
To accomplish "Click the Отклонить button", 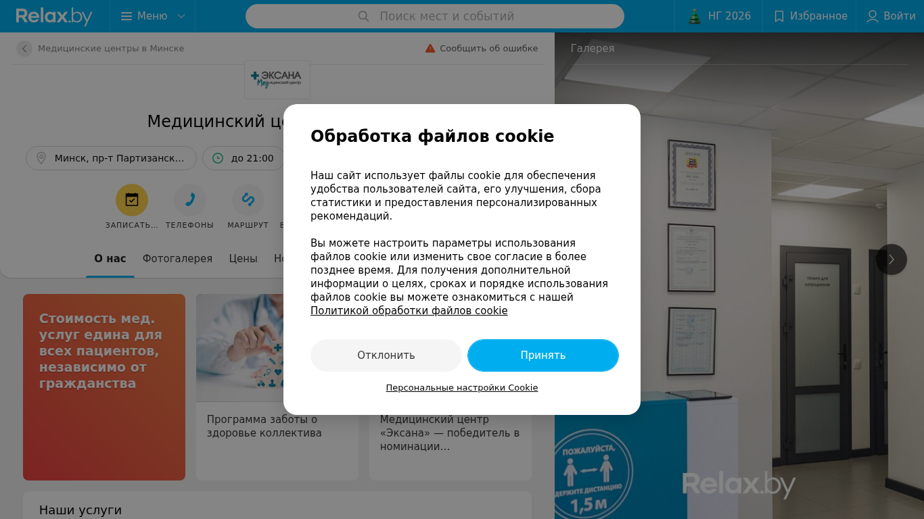I will click(386, 355).
